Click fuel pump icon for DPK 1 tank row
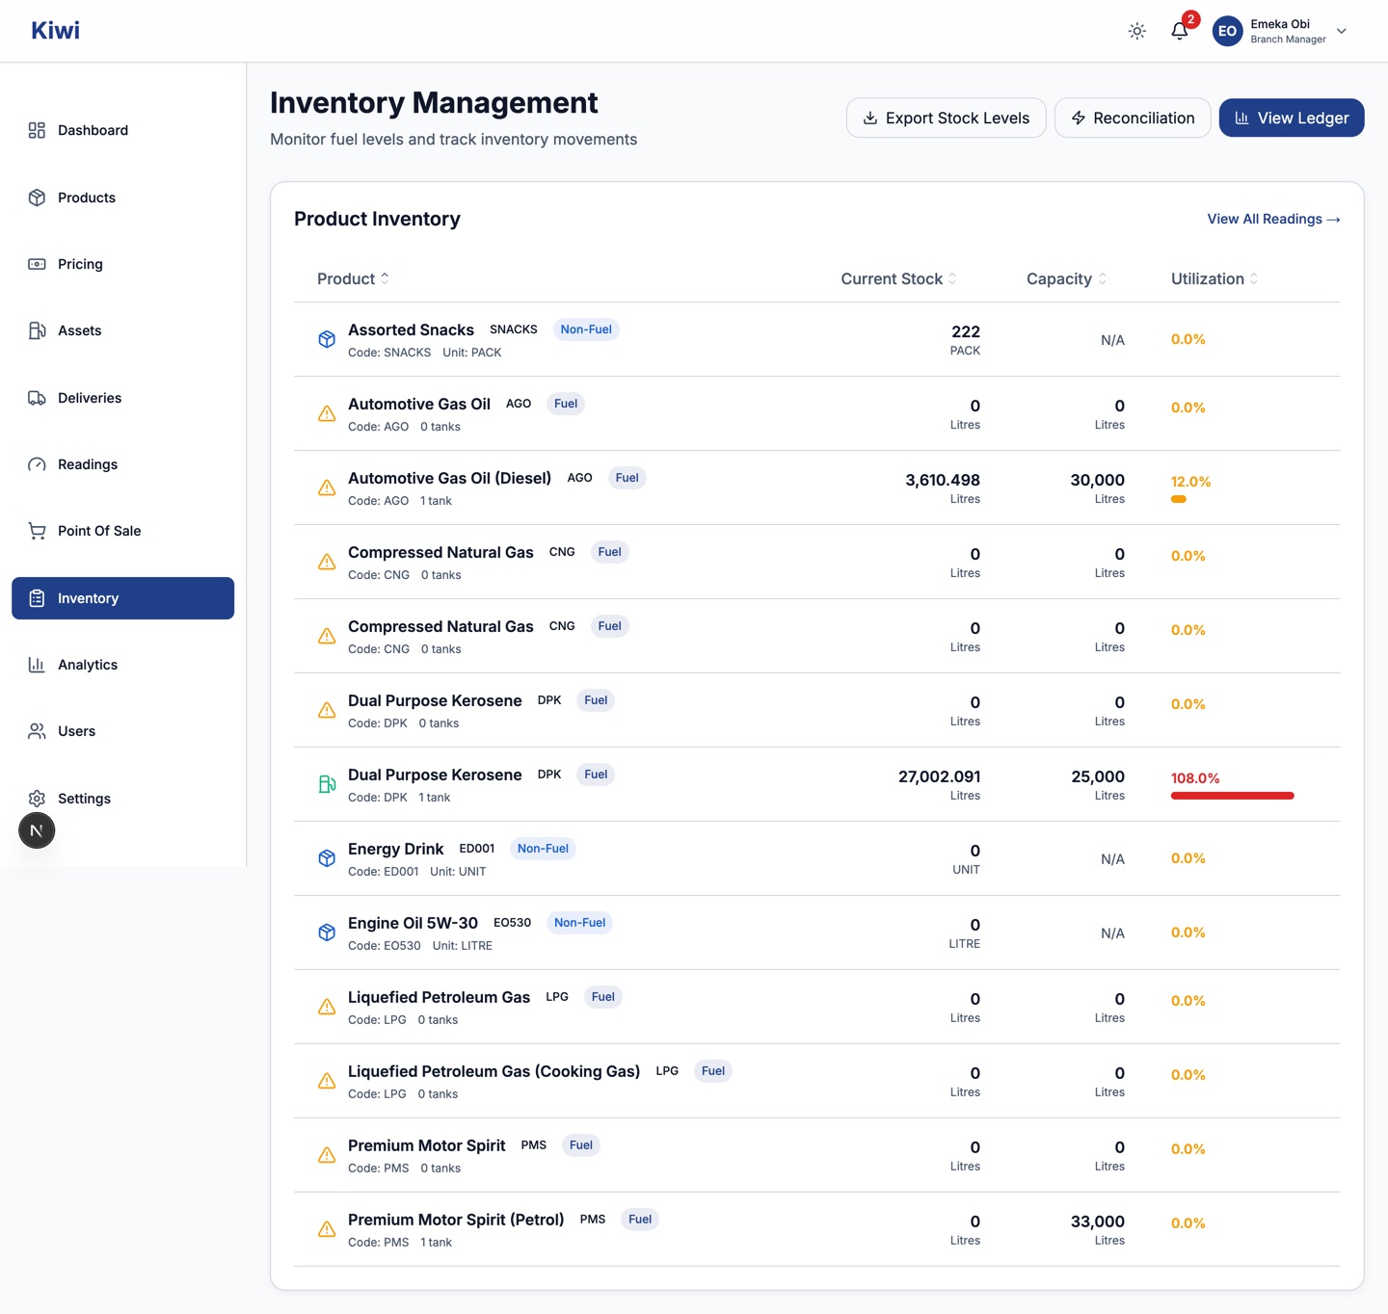This screenshot has height=1314, width=1388. pos(327,784)
